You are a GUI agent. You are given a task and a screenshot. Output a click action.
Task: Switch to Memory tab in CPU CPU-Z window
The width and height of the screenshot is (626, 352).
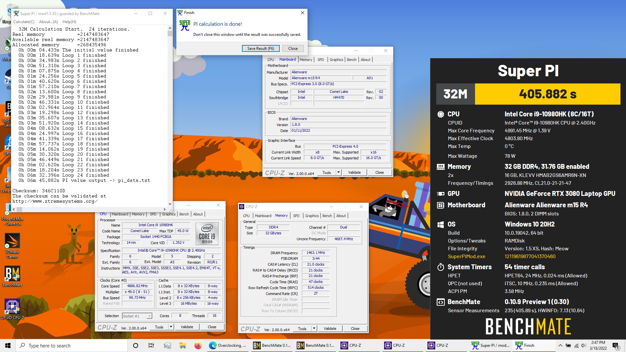point(138,214)
